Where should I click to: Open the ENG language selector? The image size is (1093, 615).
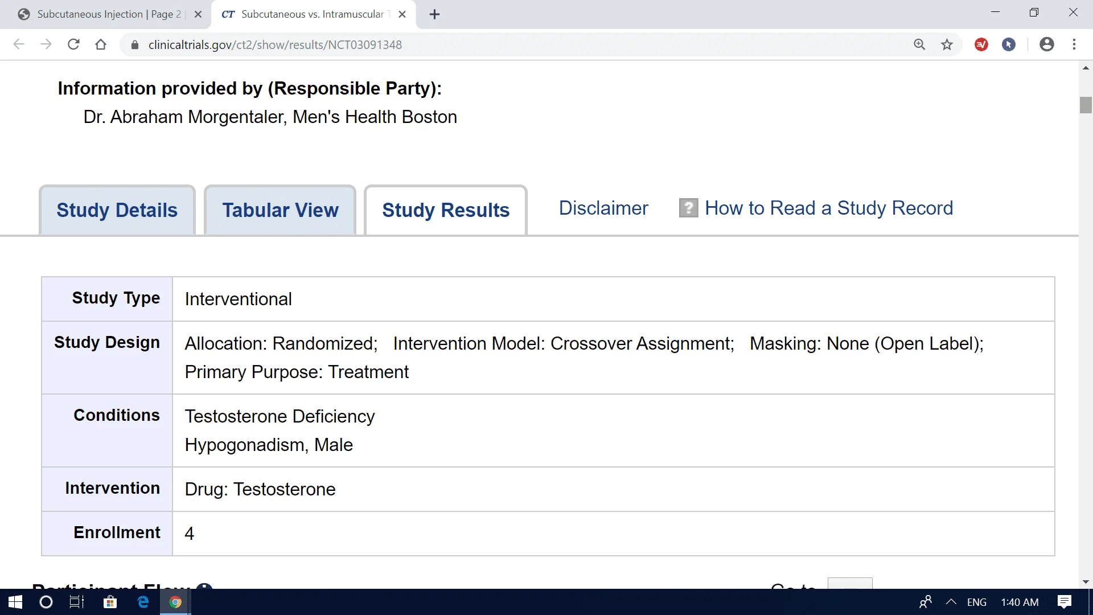[x=976, y=602]
